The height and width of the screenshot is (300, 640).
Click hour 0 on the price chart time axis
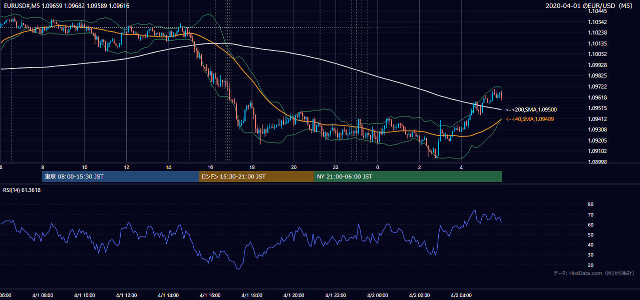pos(378,167)
